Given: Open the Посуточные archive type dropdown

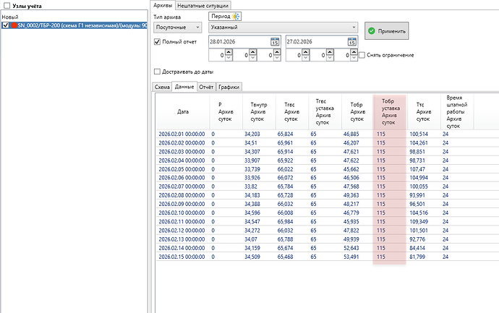Looking at the screenshot, I should pyautogui.click(x=176, y=27).
